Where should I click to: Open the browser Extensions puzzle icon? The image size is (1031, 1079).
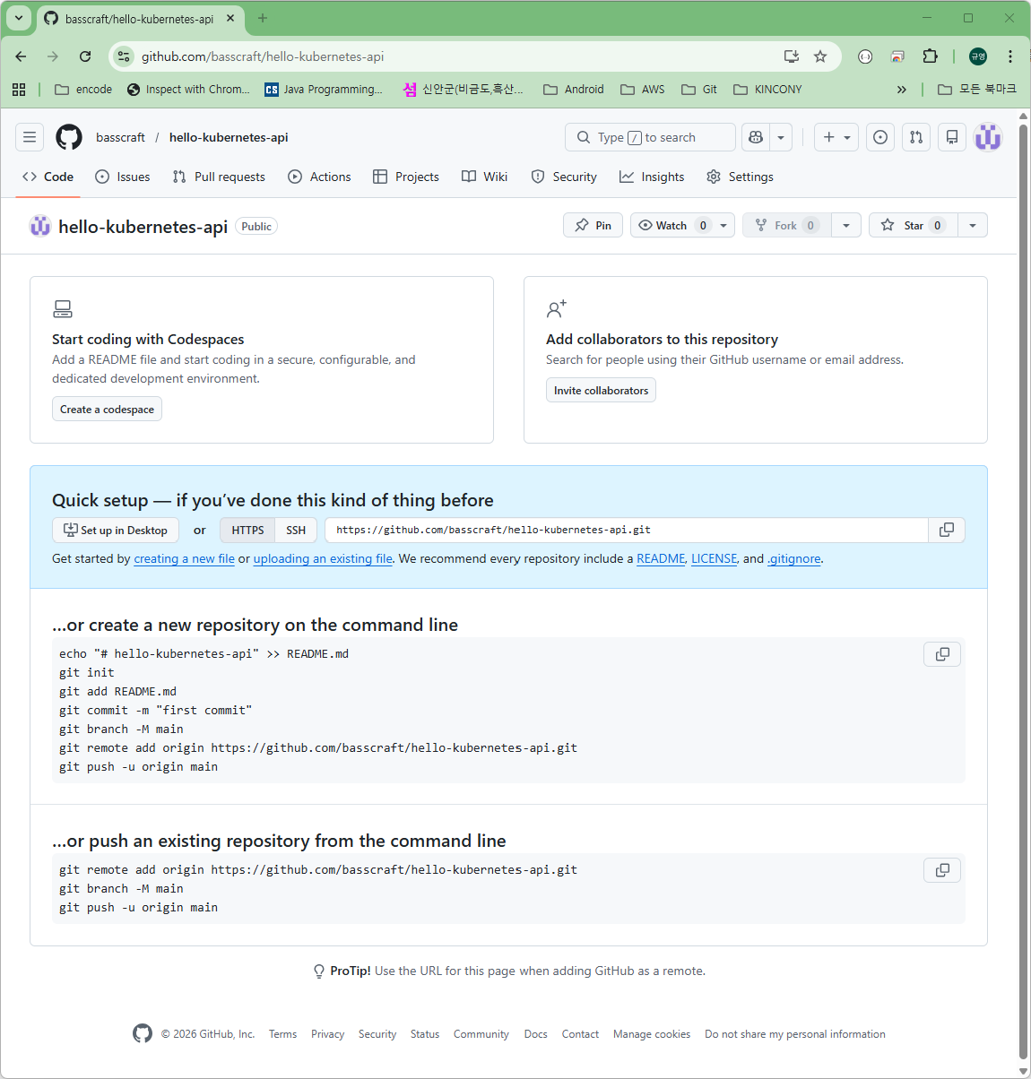930,56
